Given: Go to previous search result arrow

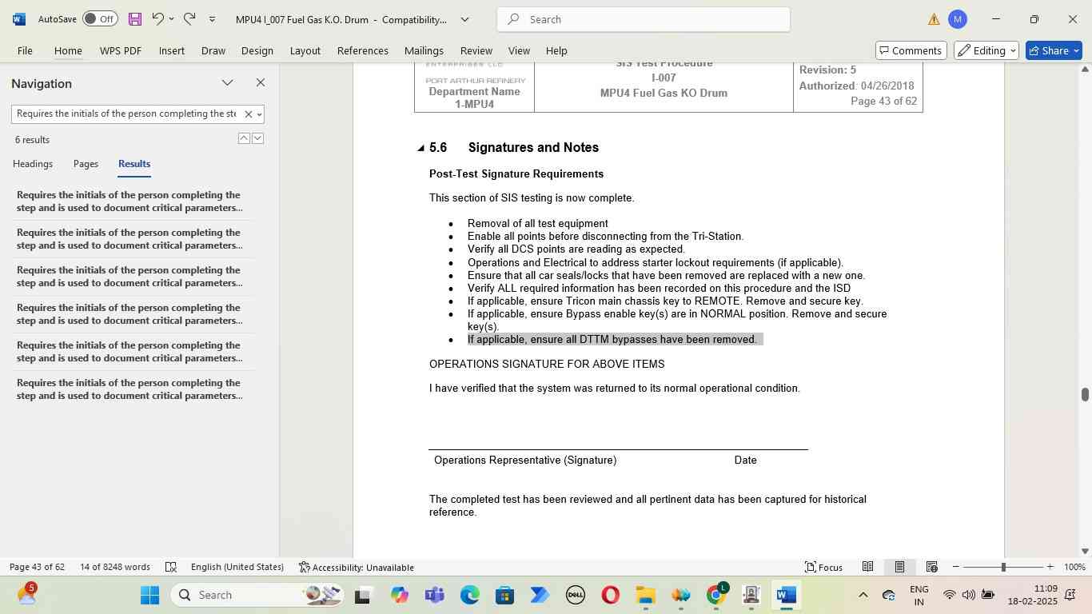Looking at the screenshot, I should point(244,138).
